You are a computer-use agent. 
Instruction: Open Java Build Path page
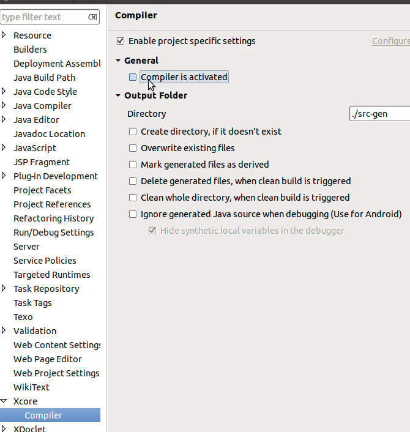[44, 78]
